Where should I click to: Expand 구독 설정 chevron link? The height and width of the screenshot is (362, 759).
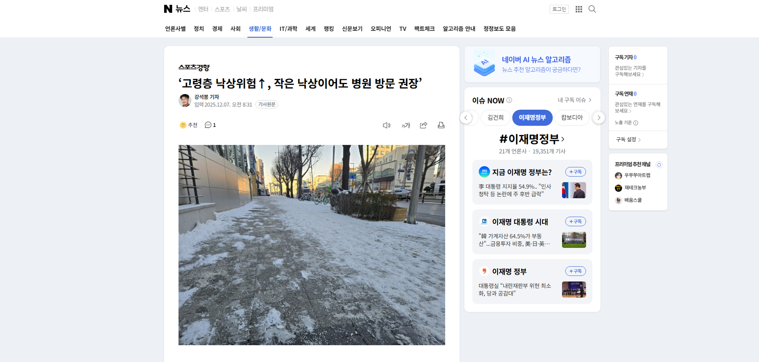pyautogui.click(x=628, y=139)
